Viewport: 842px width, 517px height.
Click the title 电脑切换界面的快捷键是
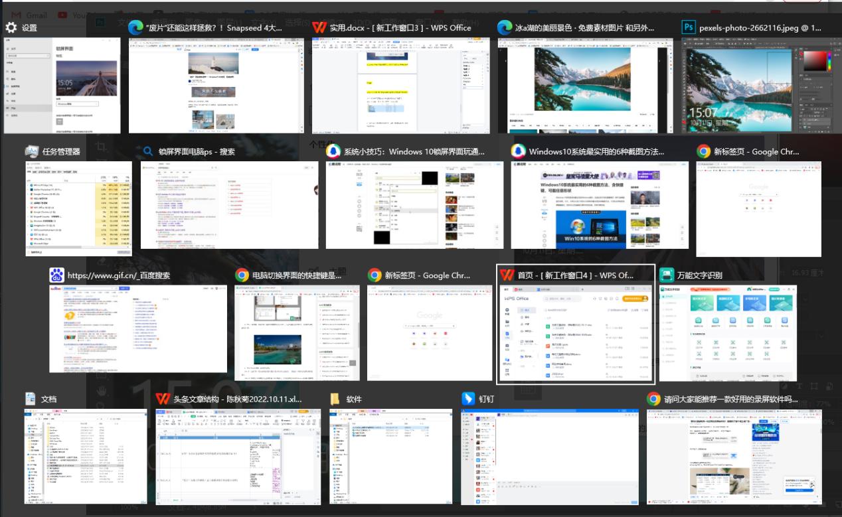click(x=297, y=275)
